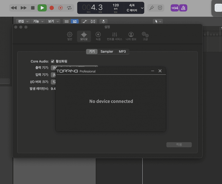Image resolution: width=222 pixels, height=184 pixels.
Task: Open the 녹음 settings pane
Action: click(x=98, y=36)
